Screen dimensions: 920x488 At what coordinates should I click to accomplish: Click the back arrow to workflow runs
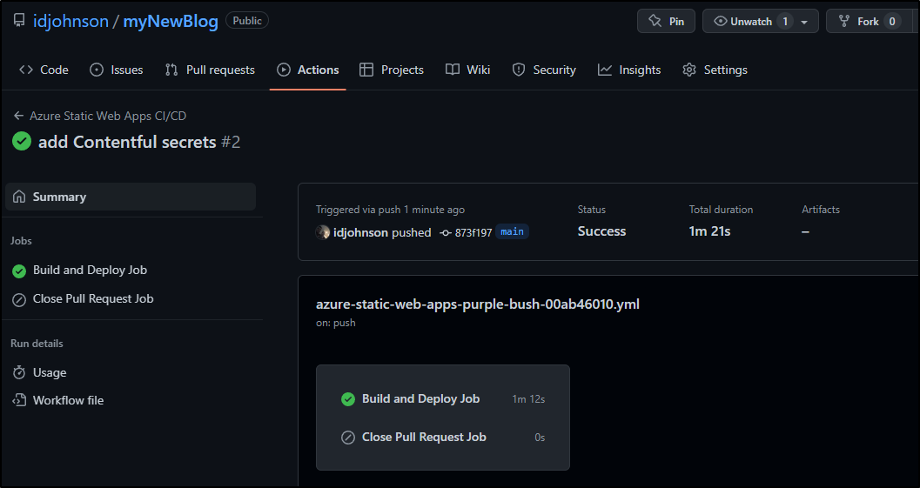click(x=19, y=117)
